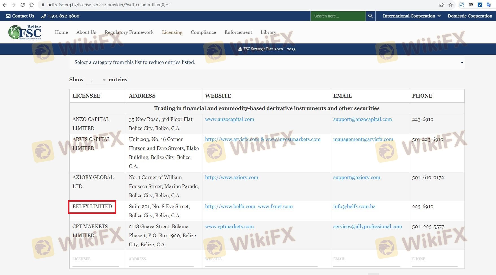Viewport: 496px width, 275px height.
Task: Open the translate extension icon
Action: click(489, 5)
